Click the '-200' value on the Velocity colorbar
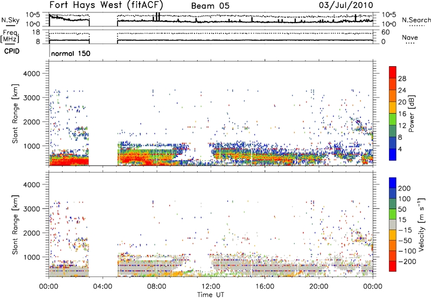431x298 pixels. 408,261
